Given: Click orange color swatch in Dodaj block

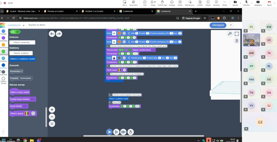Looking at the screenshot, I should pyautogui.click(x=119, y=33).
